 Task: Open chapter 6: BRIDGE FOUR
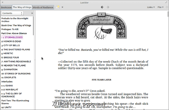pyautogui.click(x=10, y=57)
